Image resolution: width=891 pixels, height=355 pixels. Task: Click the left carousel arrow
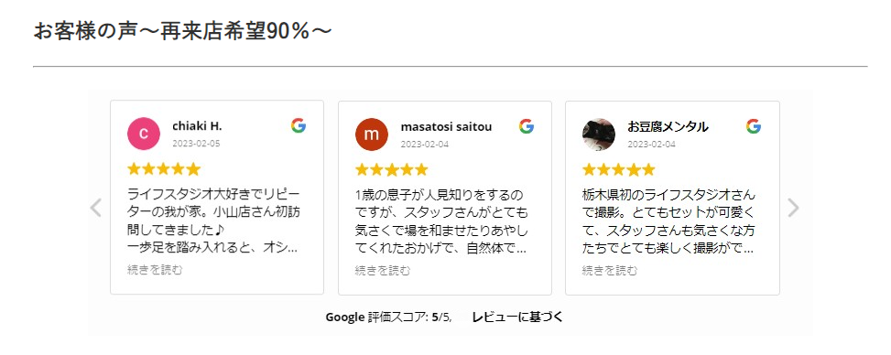[x=96, y=208]
